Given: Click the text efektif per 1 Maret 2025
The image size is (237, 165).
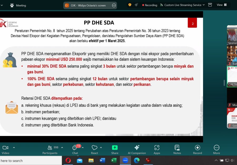Looking at the screenshot, I should point(107,41).
